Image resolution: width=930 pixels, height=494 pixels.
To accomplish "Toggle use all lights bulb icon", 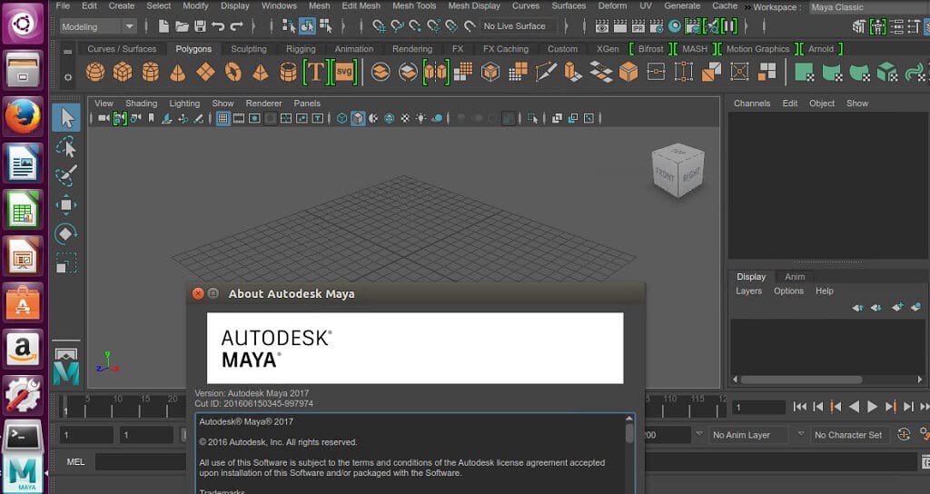I will (x=420, y=119).
